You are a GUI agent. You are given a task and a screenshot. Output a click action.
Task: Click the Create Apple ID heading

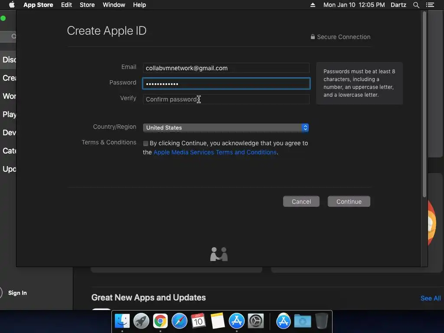pos(107,31)
